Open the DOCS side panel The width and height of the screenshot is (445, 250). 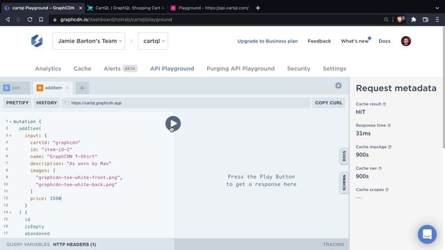344,156
